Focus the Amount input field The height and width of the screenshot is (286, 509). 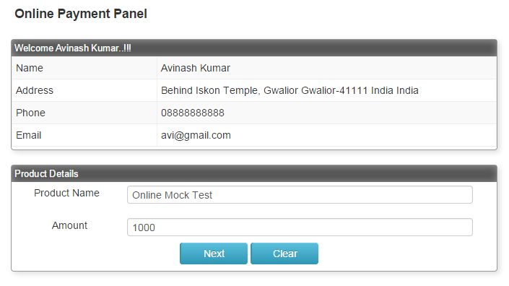coord(300,227)
